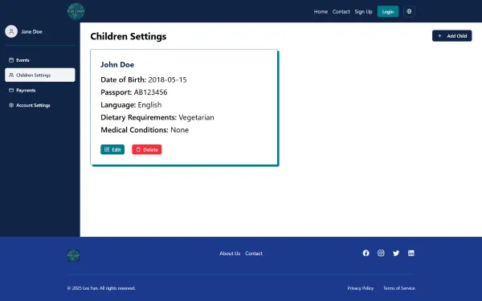Click the Add Child button
This screenshot has width=482, height=301.
pos(451,35)
